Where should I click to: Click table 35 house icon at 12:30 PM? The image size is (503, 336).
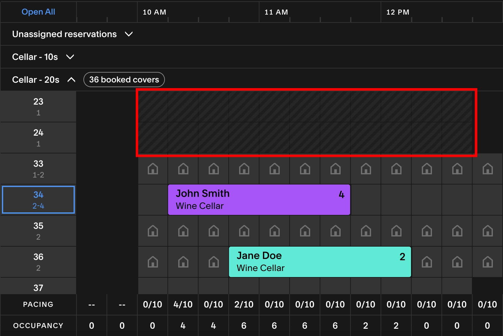point(457,231)
